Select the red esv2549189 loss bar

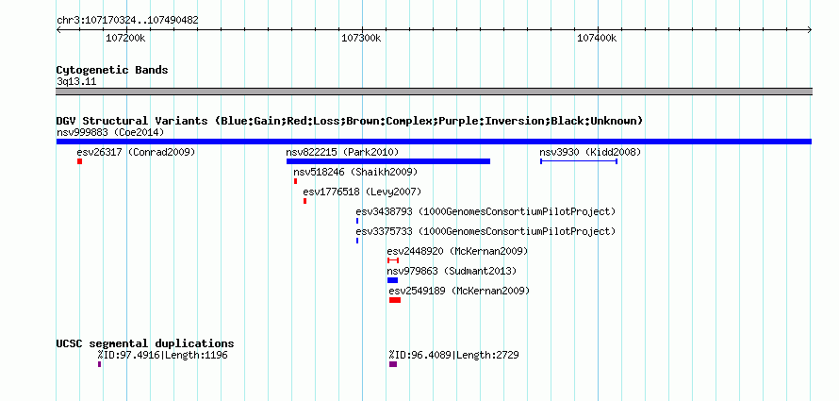tap(395, 300)
